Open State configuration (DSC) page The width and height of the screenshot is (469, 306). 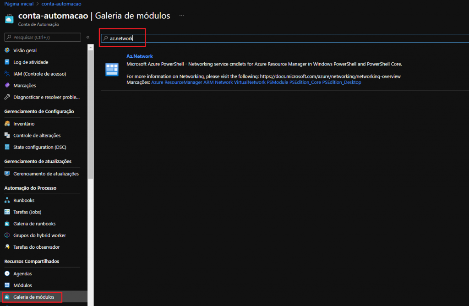tap(40, 147)
